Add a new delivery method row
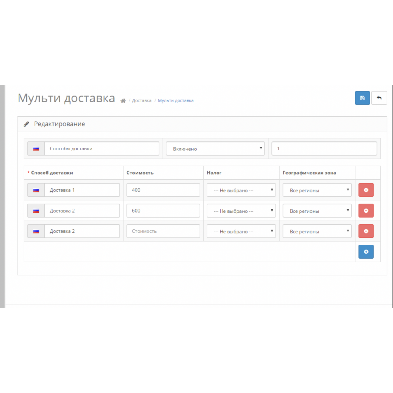The image size is (393, 393). [x=366, y=252]
